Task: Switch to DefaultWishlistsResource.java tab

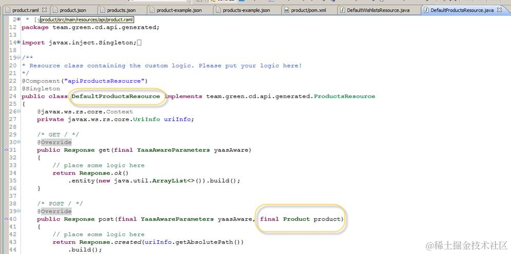Action: pos(378,10)
